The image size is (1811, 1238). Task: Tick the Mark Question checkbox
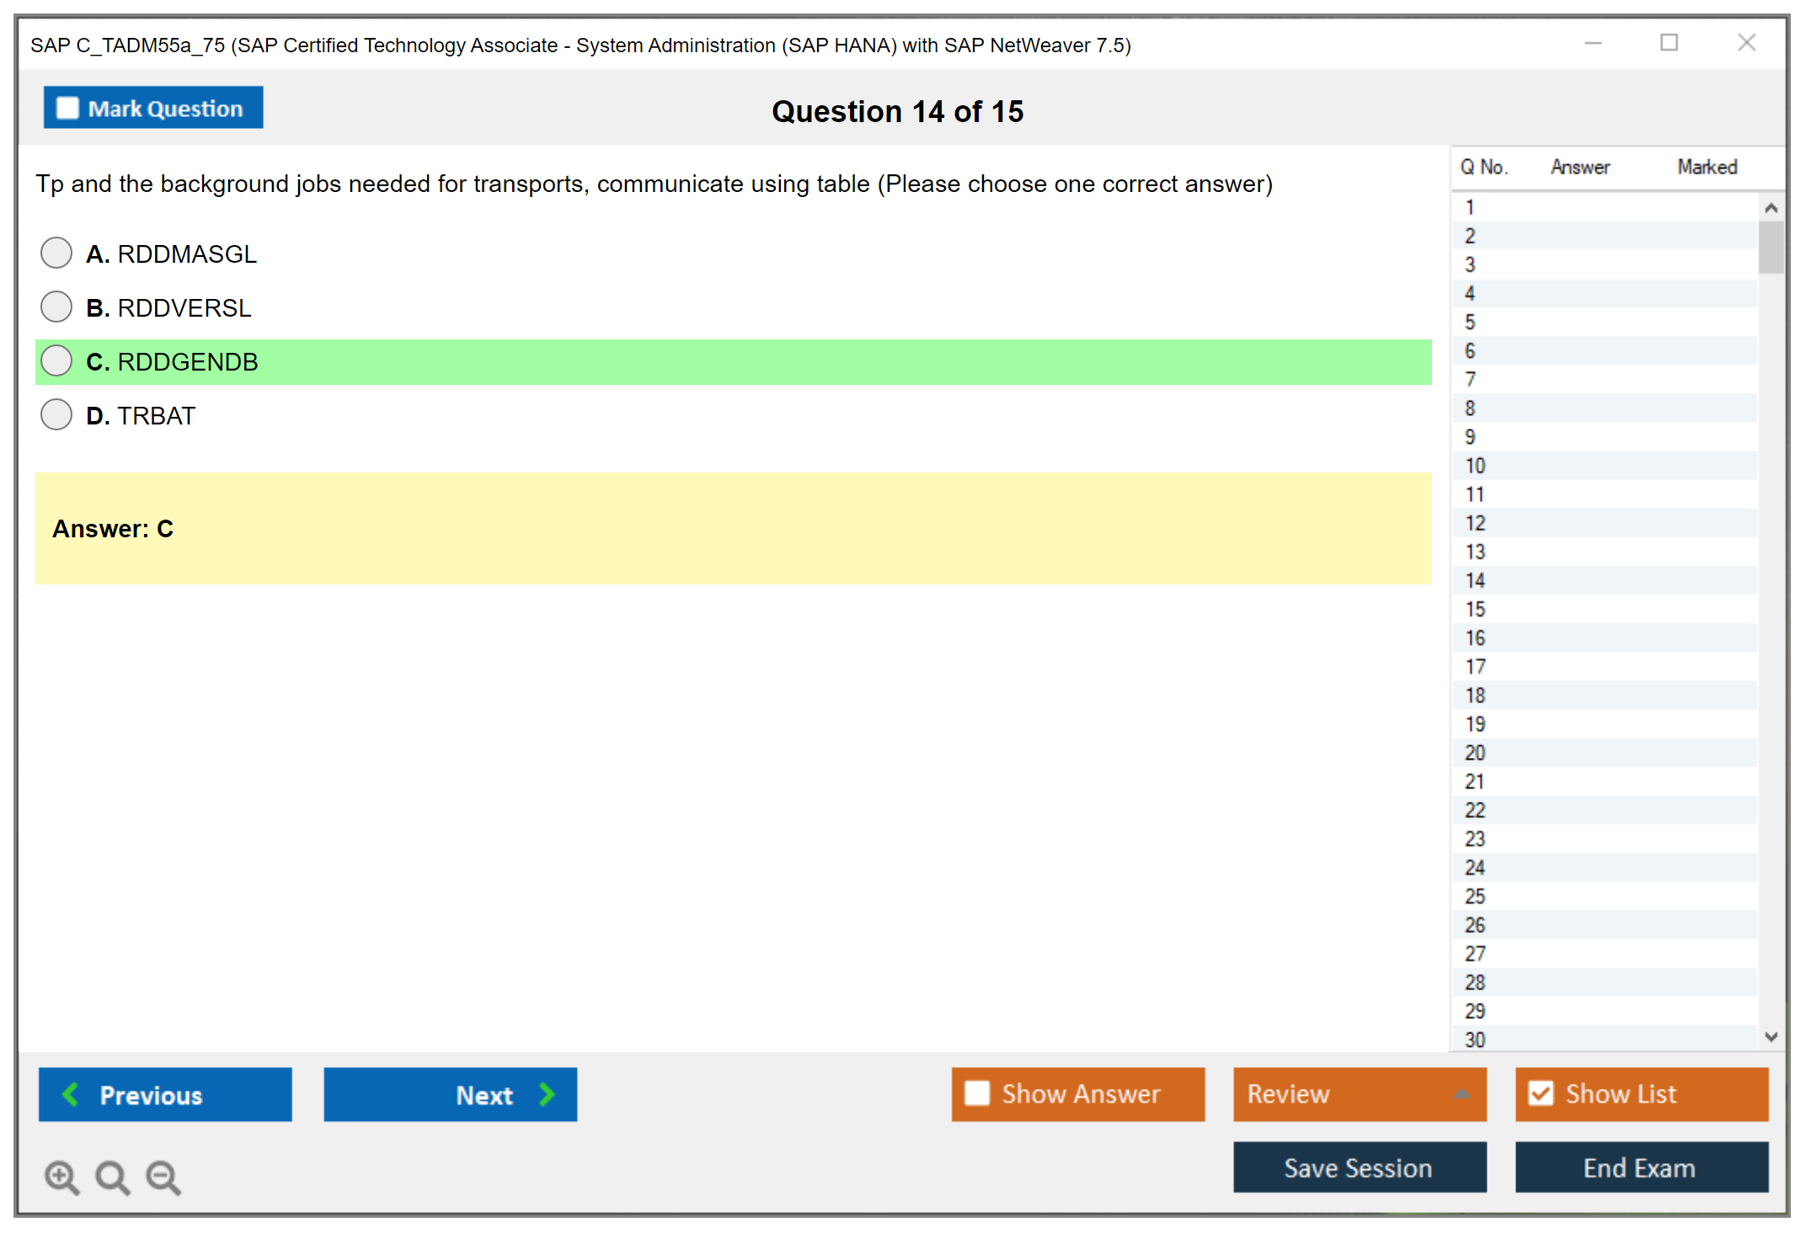[67, 108]
